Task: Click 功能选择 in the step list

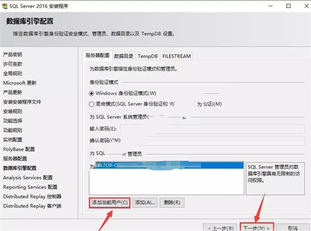Action: pos(12,121)
